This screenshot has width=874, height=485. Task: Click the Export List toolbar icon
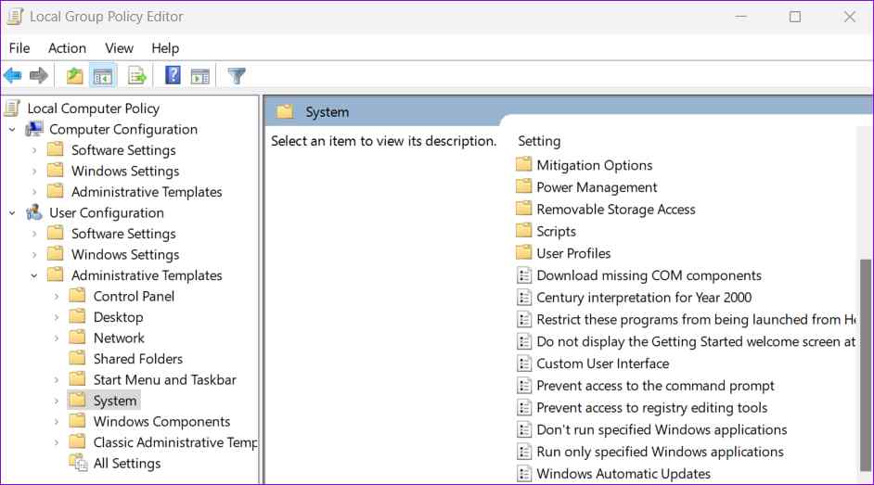137,76
